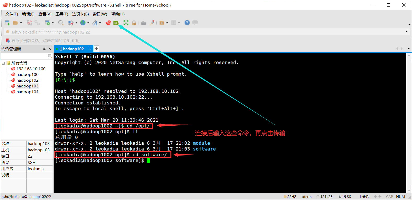
Task: Select the hadoop103 session in tree
Action: tap(27, 86)
